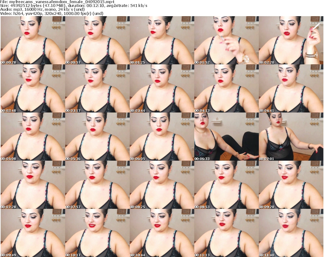This screenshot has height=257, width=324.
Task: Select the thumbnail stamped 00:00:57
Action: (x=97, y=40)
